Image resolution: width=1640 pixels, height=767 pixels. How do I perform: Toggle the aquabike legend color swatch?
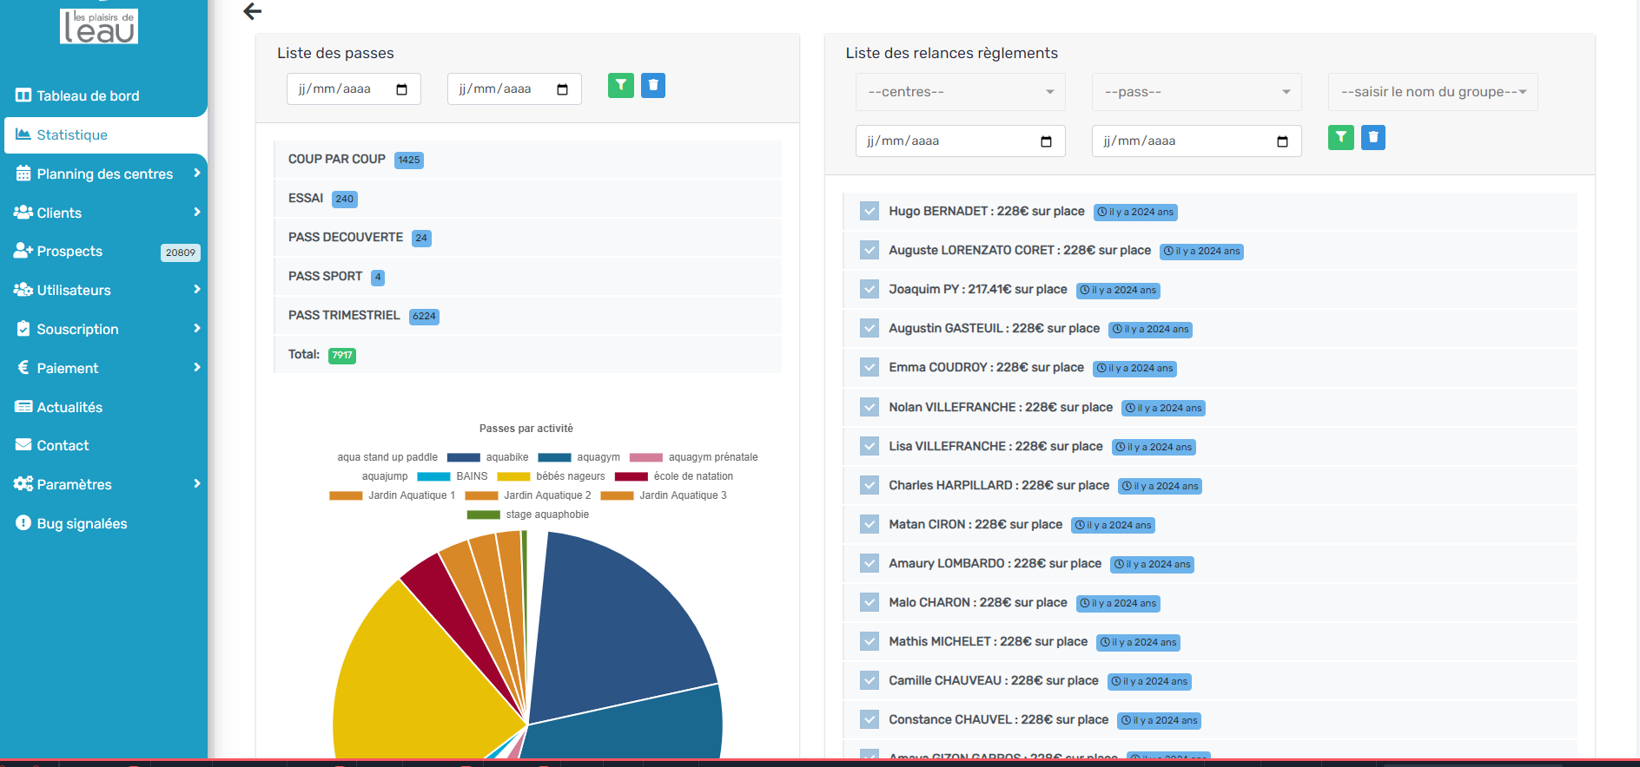463,457
